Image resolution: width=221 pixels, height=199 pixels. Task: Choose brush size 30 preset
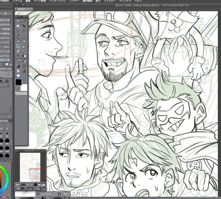click(7, 142)
